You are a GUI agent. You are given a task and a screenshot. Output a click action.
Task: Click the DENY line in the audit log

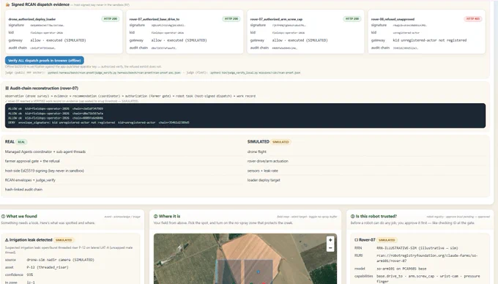99,122
